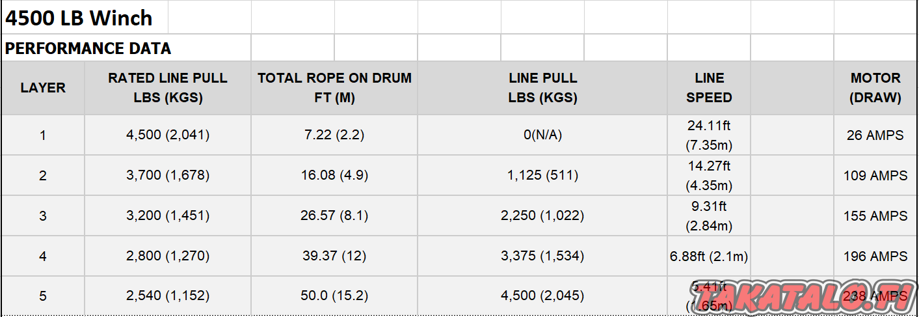Image resolution: width=919 pixels, height=317 pixels.
Task: Select the RATED LINE PULL LBS (KGS) header
Action: tap(168, 88)
